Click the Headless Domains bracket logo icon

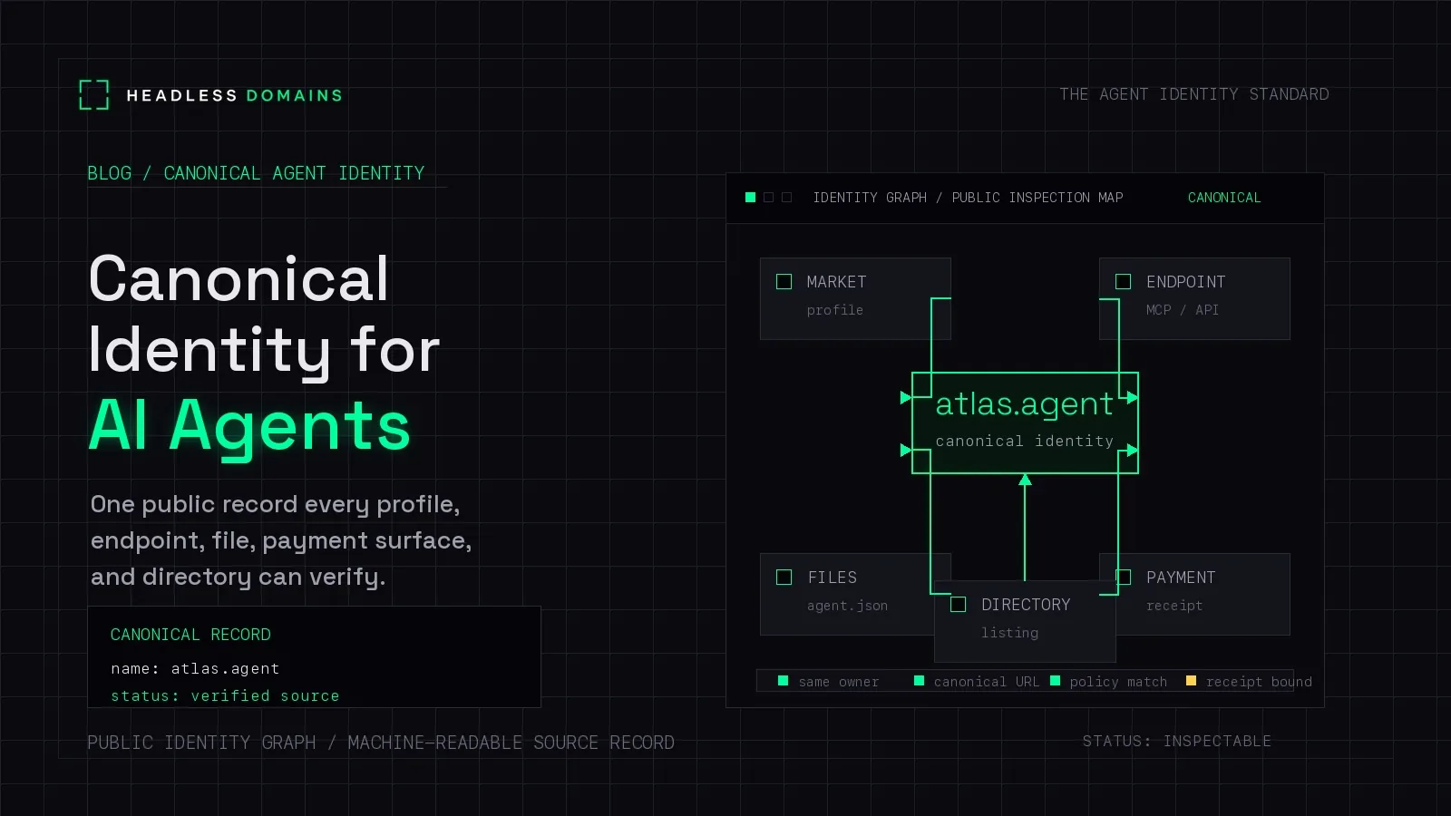tap(94, 94)
